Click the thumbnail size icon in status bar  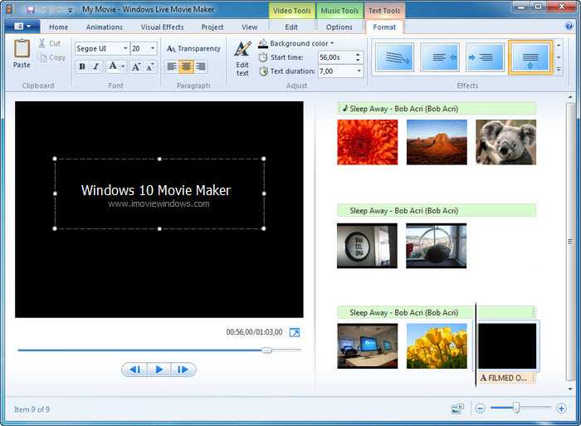[457, 409]
